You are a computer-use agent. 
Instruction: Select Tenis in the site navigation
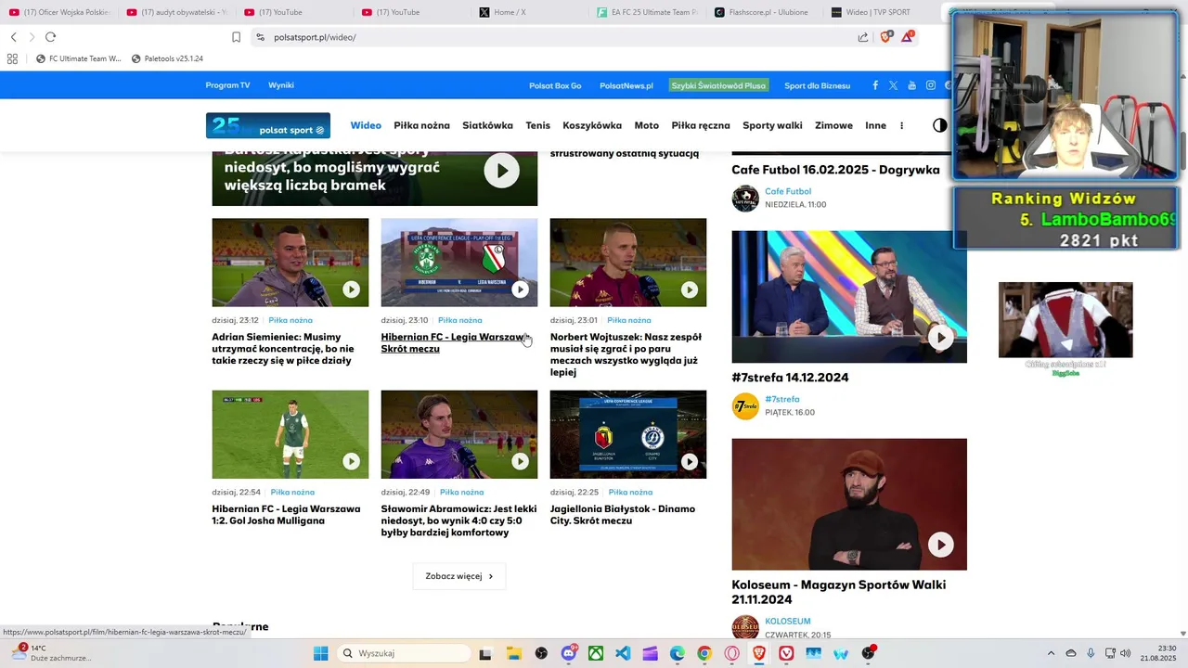coord(537,125)
